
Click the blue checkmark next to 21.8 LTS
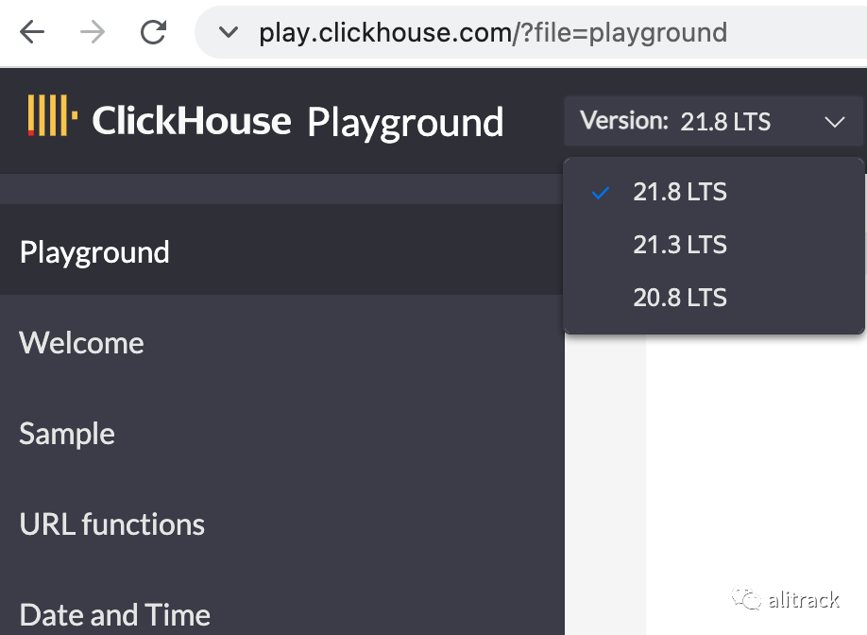pyautogui.click(x=601, y=192)
